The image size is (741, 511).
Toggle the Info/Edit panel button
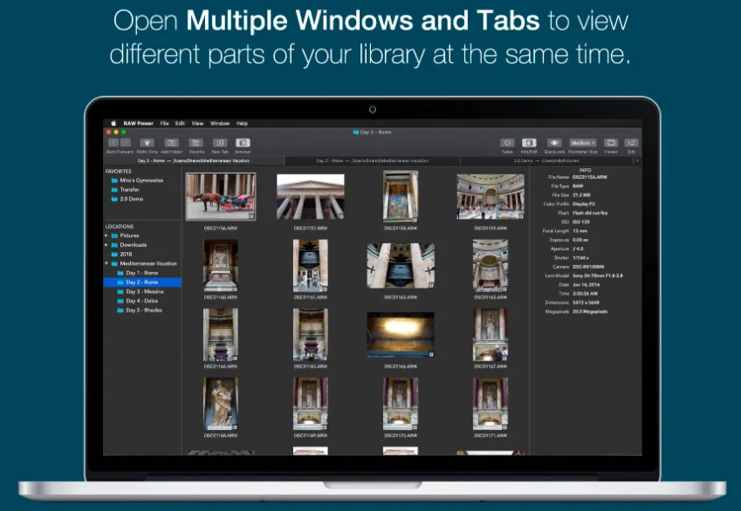(x=529, y=143)
